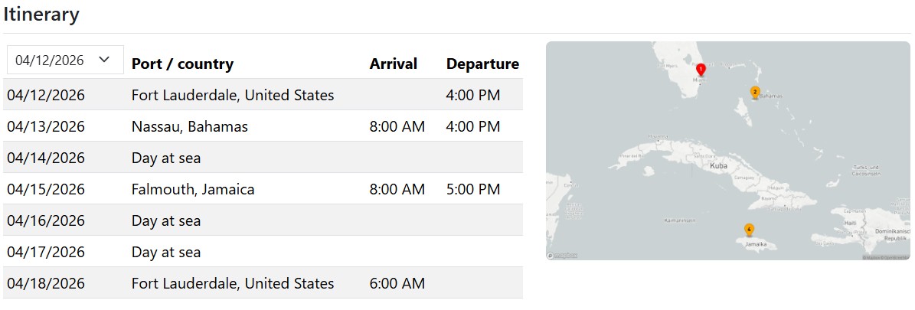915x310 pixels.
Task: Click the Itinerary heading
Action: 41,14
